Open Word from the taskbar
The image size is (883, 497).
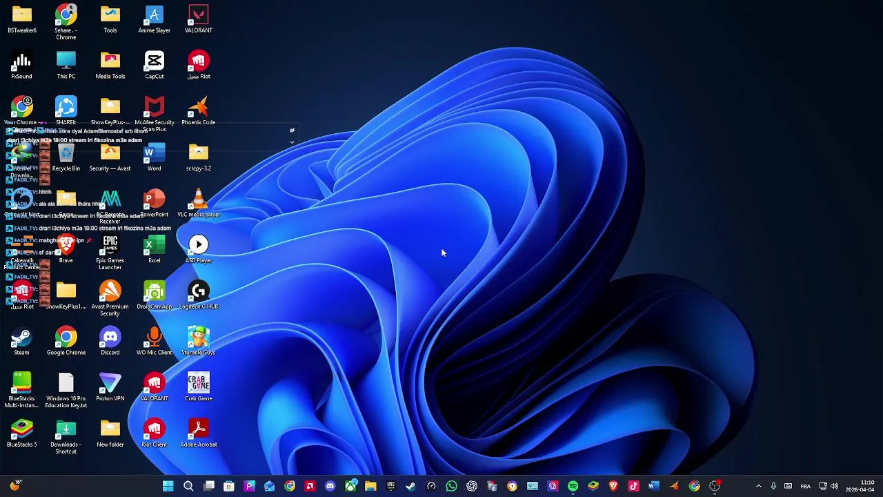point(654,487)
